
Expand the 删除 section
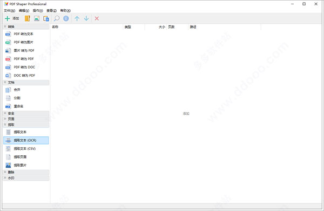tap(26, 172)
